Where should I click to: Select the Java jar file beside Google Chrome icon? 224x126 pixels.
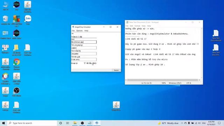[x=6, y=64]
